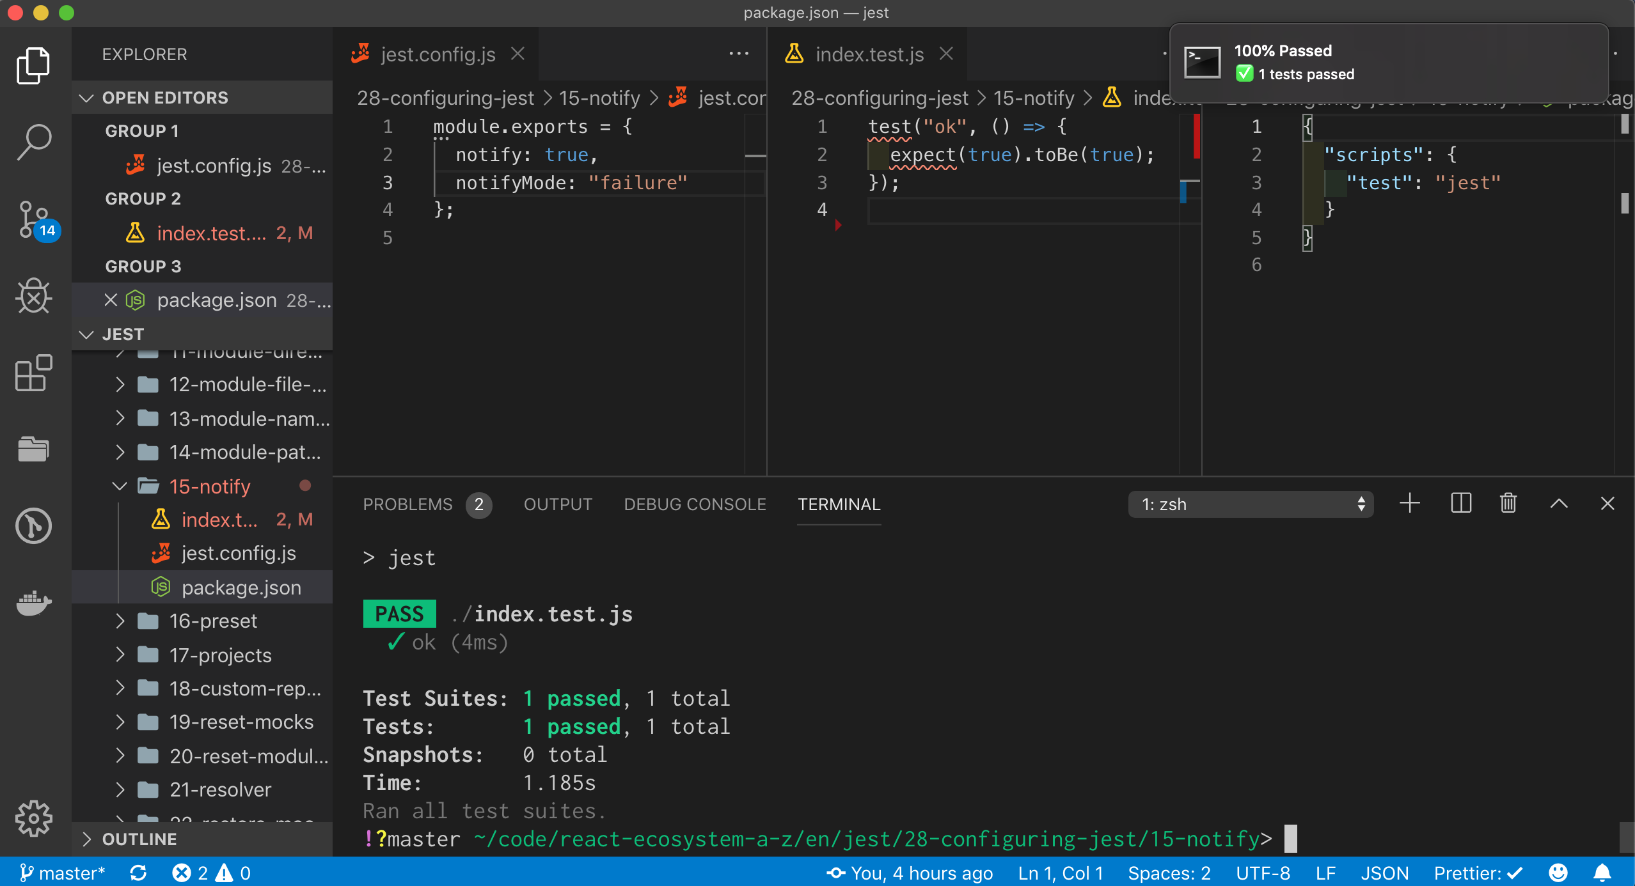Open the Project Manager folders icon
Image resolution: width=1635 pixels, height=886 pixels.
pos(33,449)
